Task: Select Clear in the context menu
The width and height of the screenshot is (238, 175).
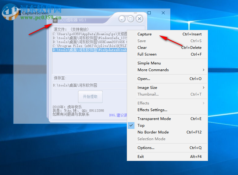Action: coord(168,48)
